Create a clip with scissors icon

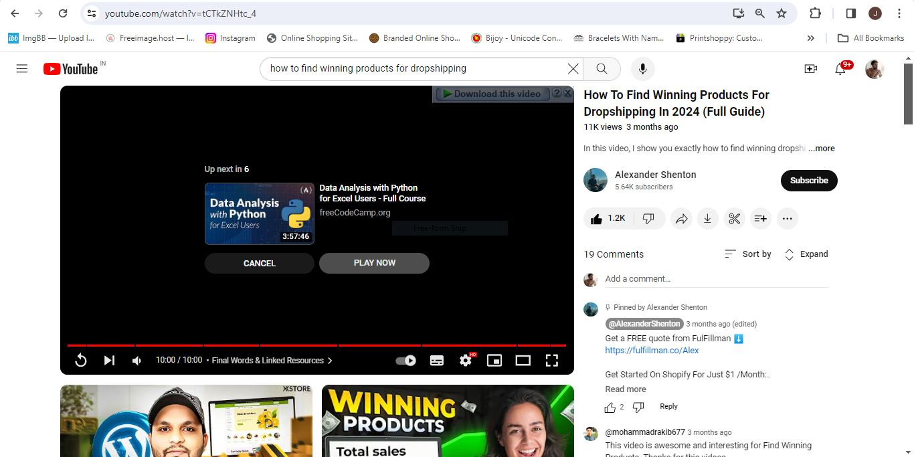tap(734, 218)
